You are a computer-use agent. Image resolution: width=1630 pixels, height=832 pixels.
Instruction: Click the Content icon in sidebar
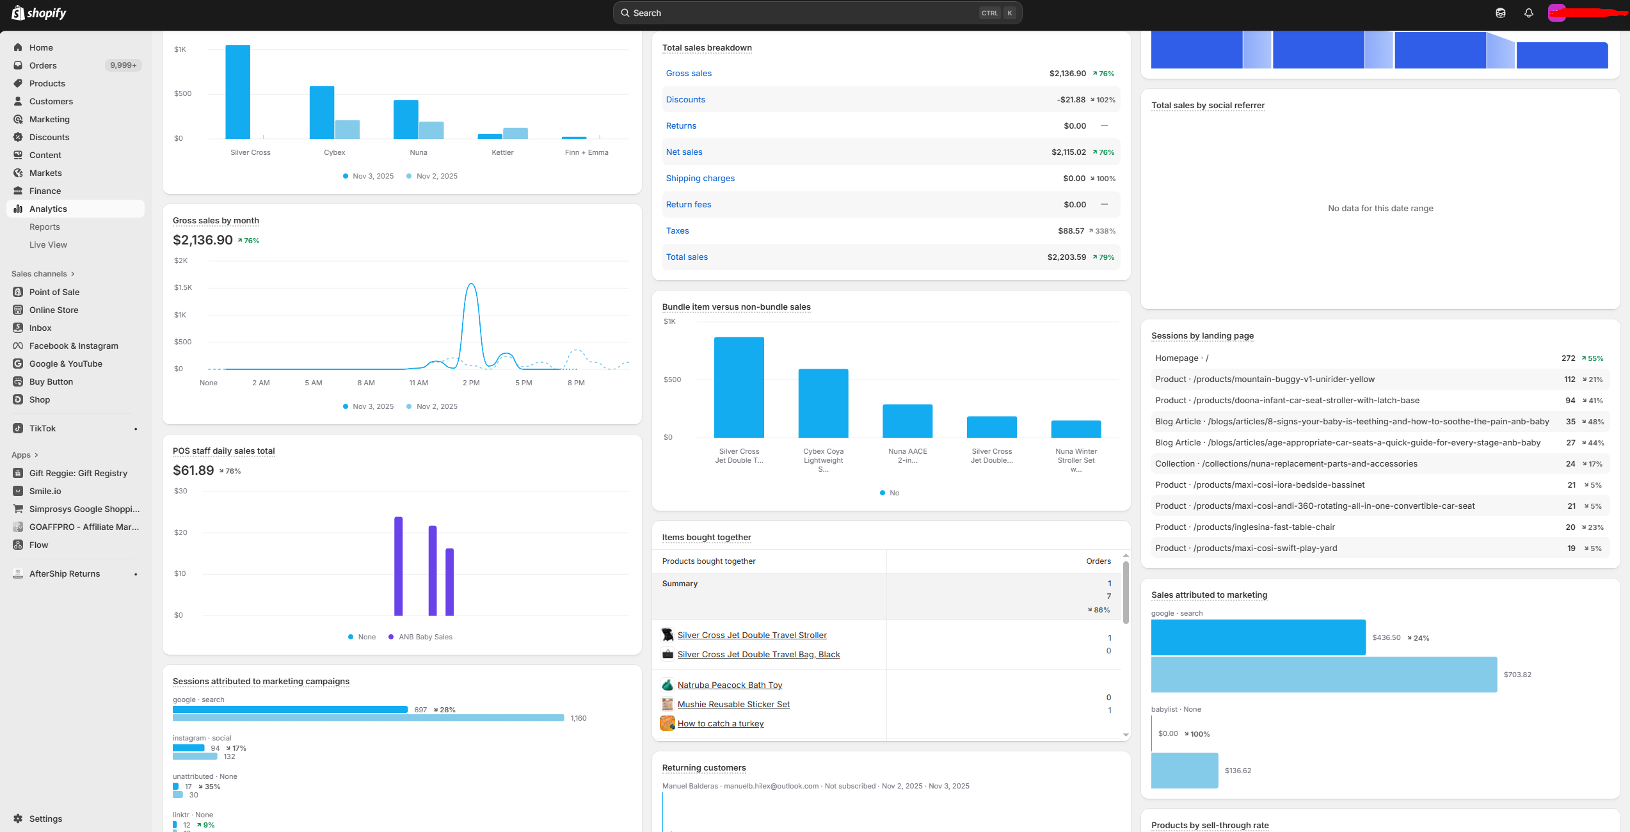[x=18, y=155]
